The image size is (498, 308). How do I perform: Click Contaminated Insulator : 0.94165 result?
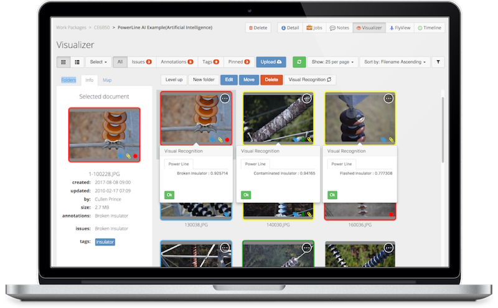coord(284,174)
